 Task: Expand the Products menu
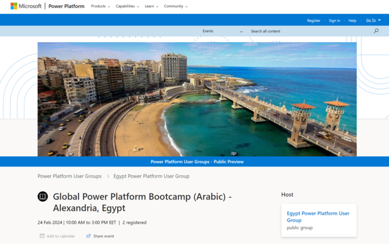(x=101, y=6)
